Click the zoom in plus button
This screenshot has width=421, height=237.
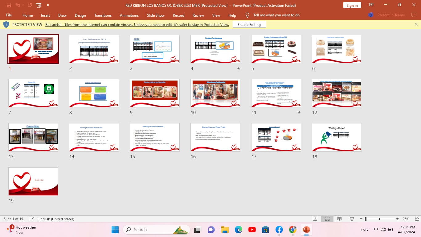398,219
